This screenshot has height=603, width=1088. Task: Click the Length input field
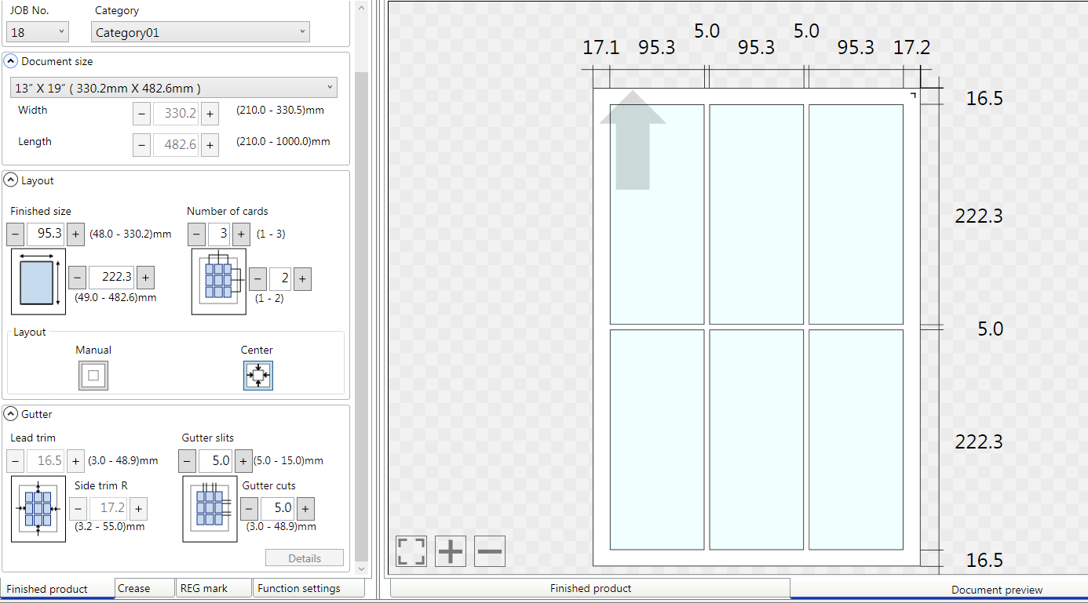pyautogui.click(x=176, y=145)
